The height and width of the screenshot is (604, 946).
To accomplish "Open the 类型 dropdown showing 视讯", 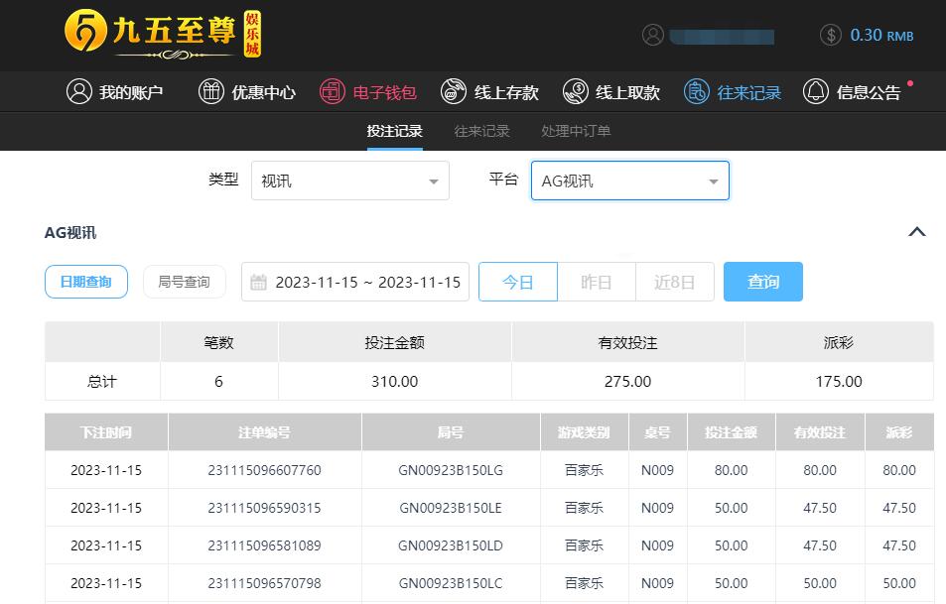I will 349,181.
